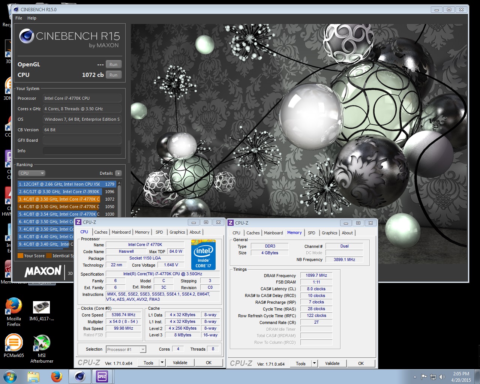This screenshot has width=480, height=384.
Task: Click the MAXON logo at the bottom
Action: tap(43, 271)
